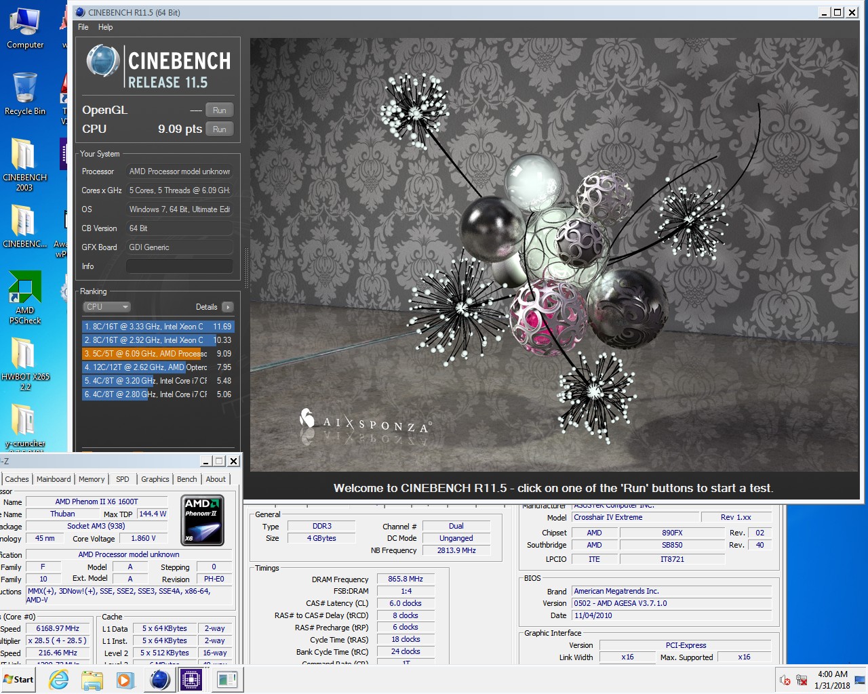868x694 pixels.
Task: Select highlighted 5C/5T @ 6.09 GHz AMD ranking entry
Action: point(157,354)
